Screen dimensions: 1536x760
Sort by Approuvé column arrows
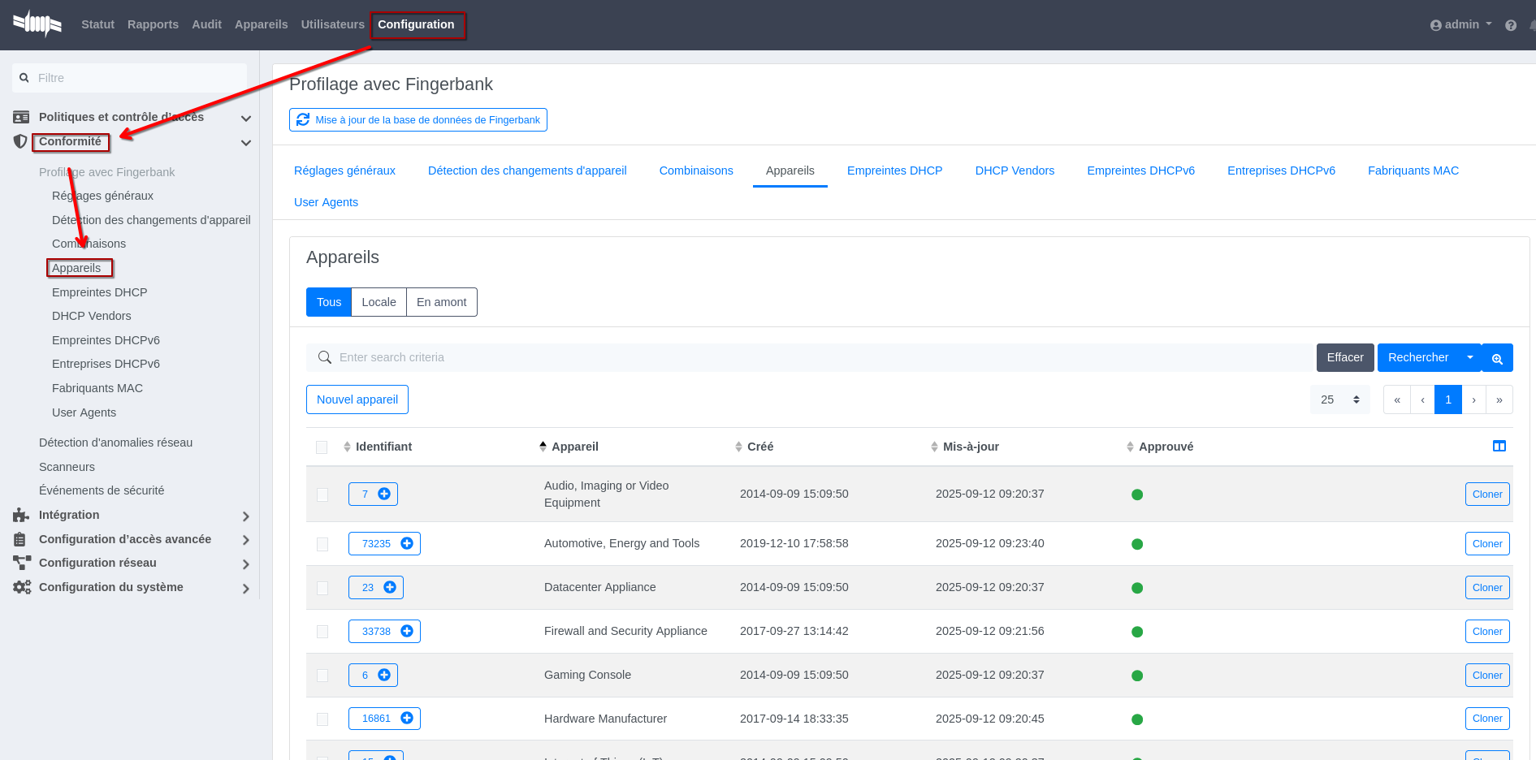tap(1130, 447)
